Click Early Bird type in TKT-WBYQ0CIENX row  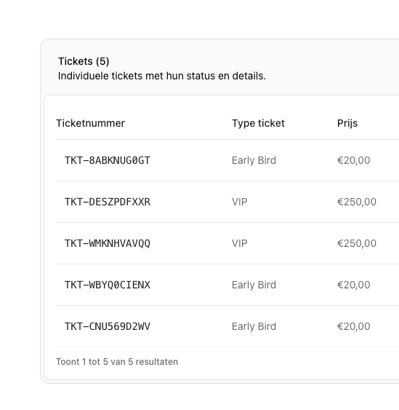point(254,285)
